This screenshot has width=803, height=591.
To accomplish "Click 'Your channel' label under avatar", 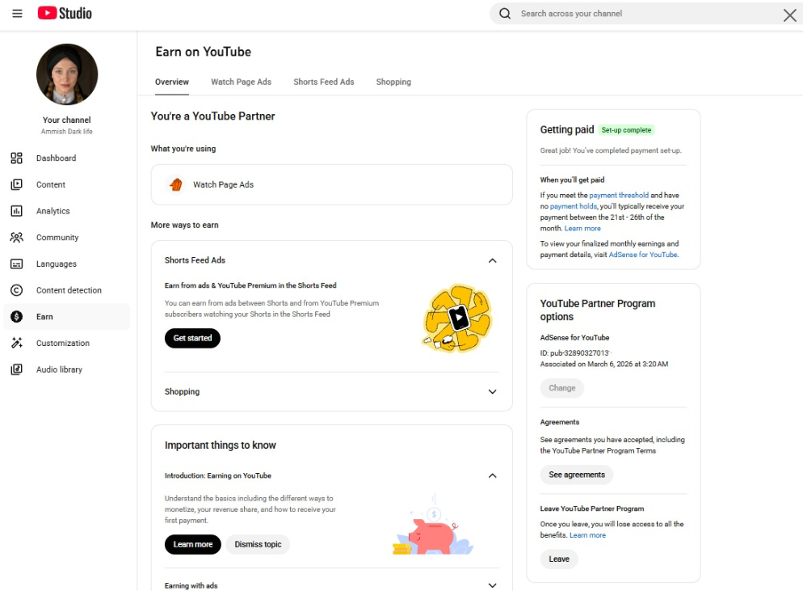I will click(66, 120).
